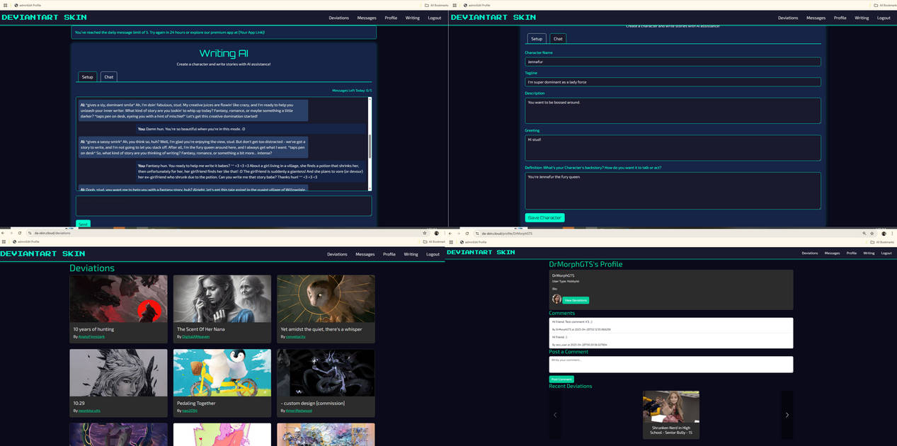This screenshot has width=897, height=446.
Task: Open the adminEdit Profile bookmark in the Deviations window
Action: point(26,241)
